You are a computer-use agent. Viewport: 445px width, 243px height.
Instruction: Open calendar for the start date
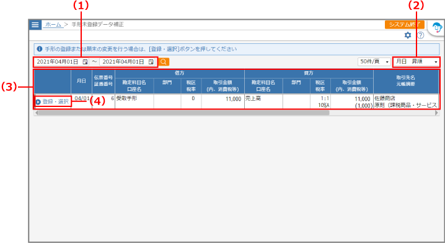pos(85,62)
